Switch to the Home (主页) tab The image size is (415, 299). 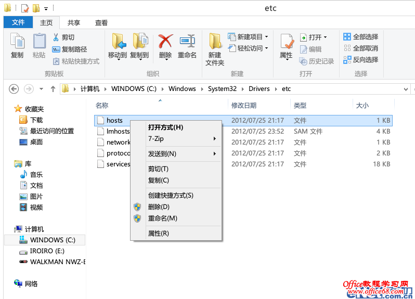(x=46, y=22)
